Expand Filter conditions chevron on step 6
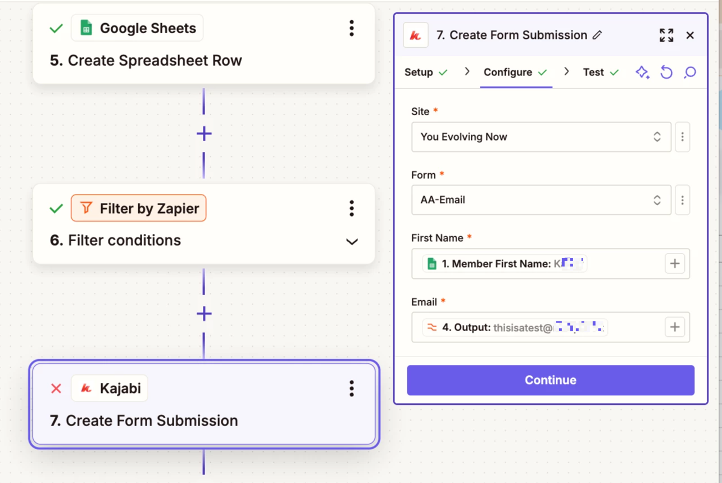The height and width of the screenshot is (483, 722). pos(352,242)
